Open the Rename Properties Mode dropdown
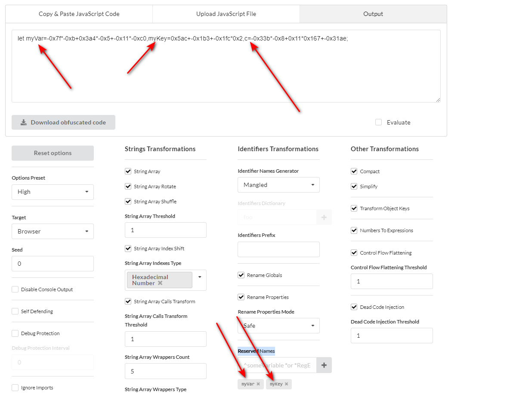The height and width of the screenshot is (395, 507). [x=278, y=326]
